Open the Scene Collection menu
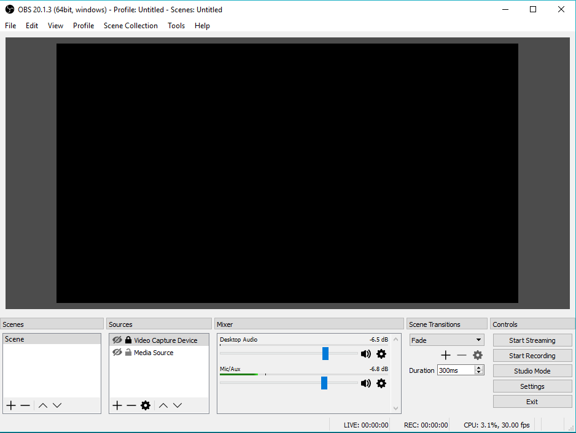Screen dimensions: 576x433 click(x=130, y=26)
